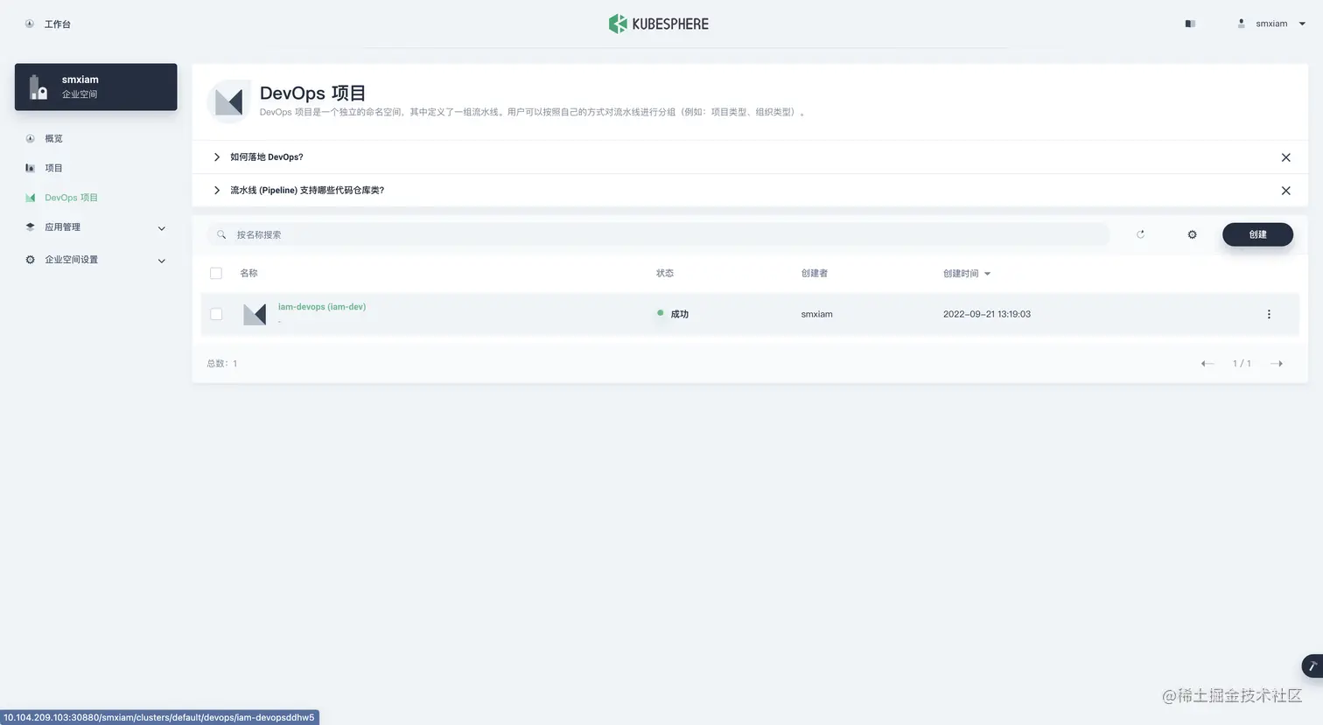Expand 流水线 (Pipeline) 支持哪些代码仓库类? tip
Viewport: 1323px width, 725px height.
pyautogui.click(x=216, y=191)
